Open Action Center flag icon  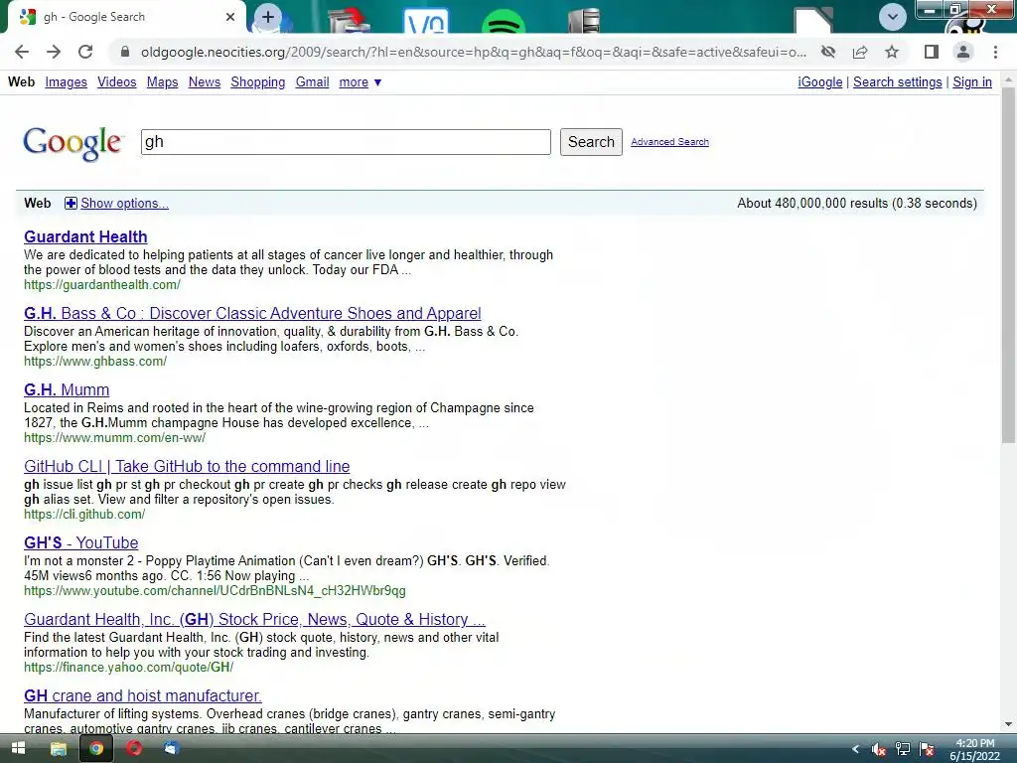click(x=927, y=749)
